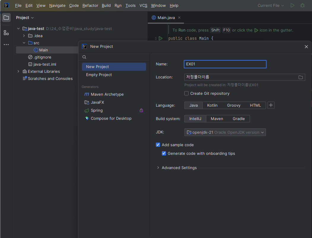Uncheck Add sample code

(x=158, y=145)
